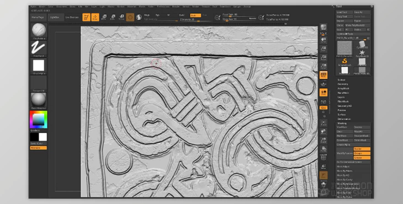Expand the Mask By Cavity section
Screen dimensions: 403x204
(x=344, y=180)
